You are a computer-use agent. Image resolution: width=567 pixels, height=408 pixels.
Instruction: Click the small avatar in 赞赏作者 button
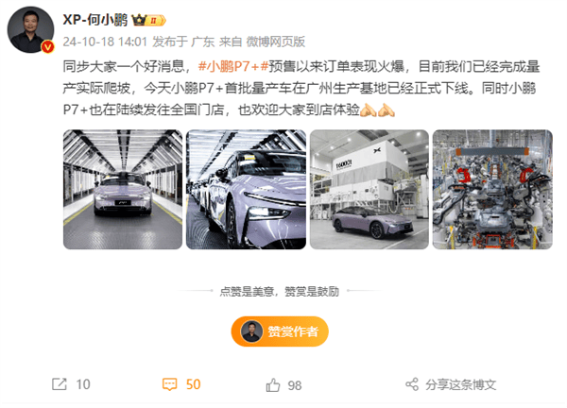[x=251, y=331]
